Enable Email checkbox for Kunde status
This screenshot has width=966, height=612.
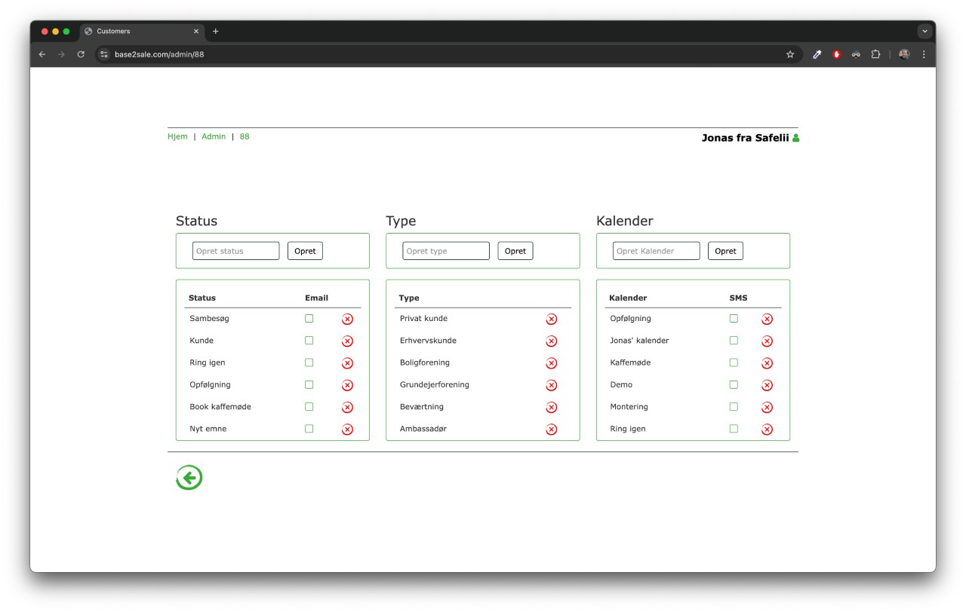click(x=309, y=341)
